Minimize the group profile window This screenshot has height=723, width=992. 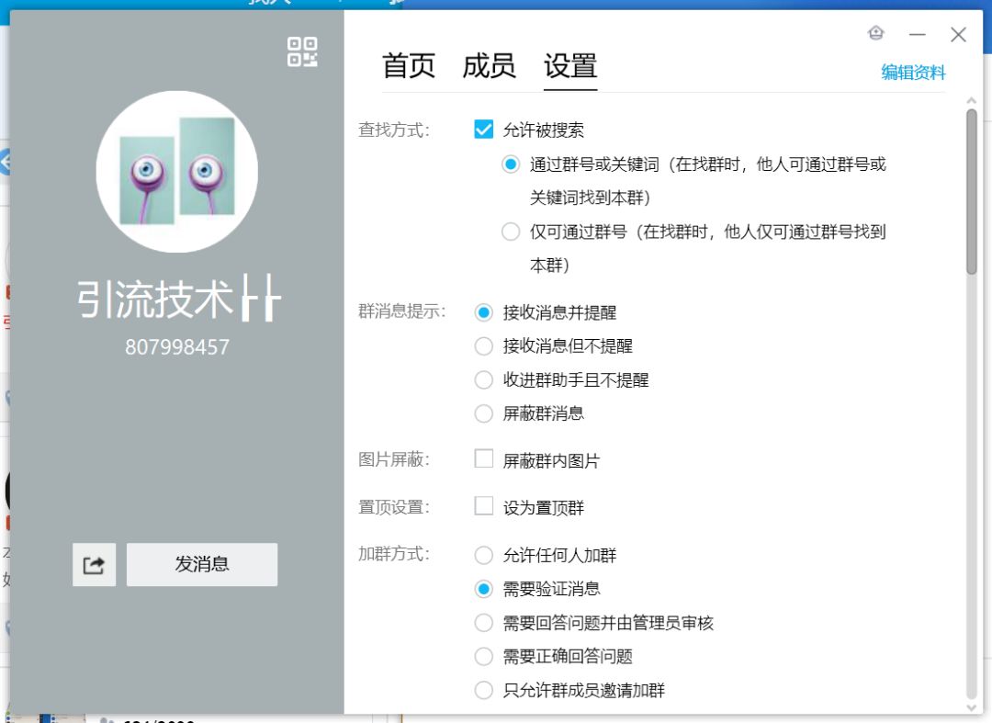pos(918,34)
